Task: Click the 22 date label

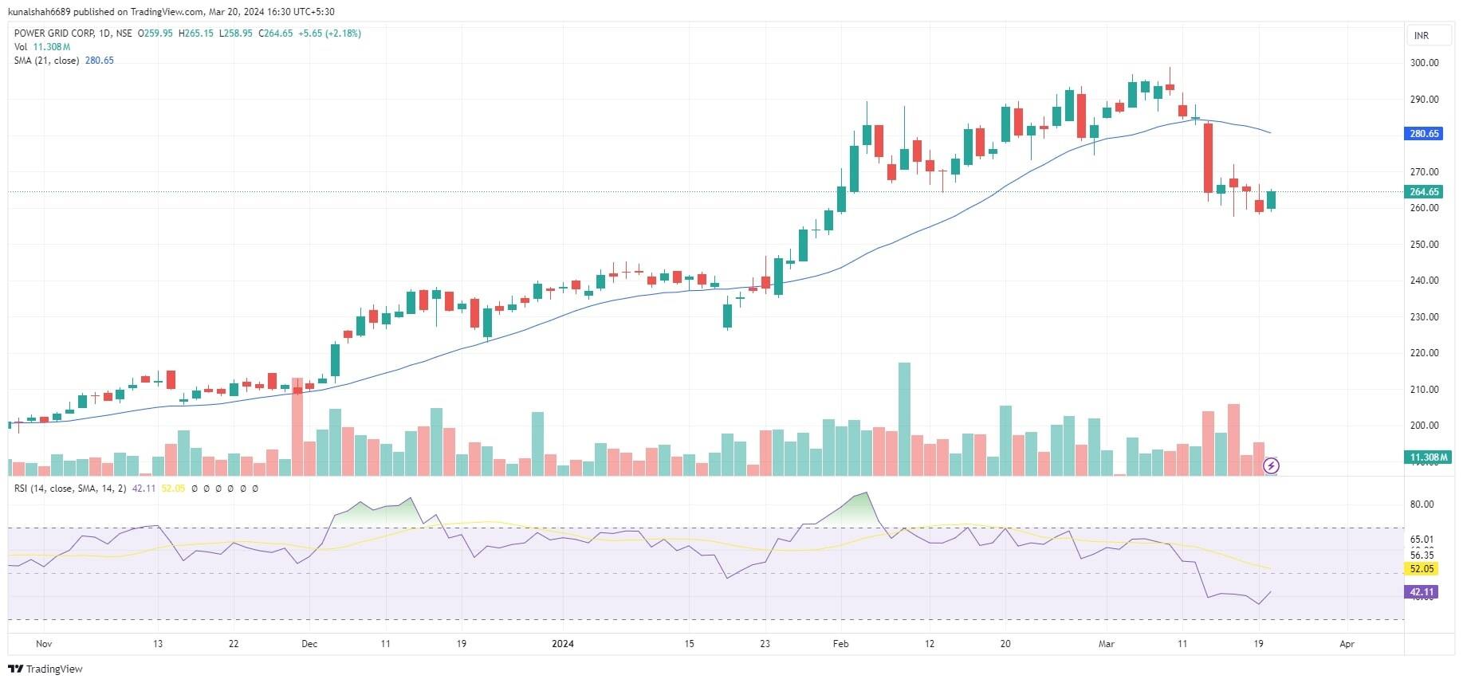Action: click(x=234, y=644)
